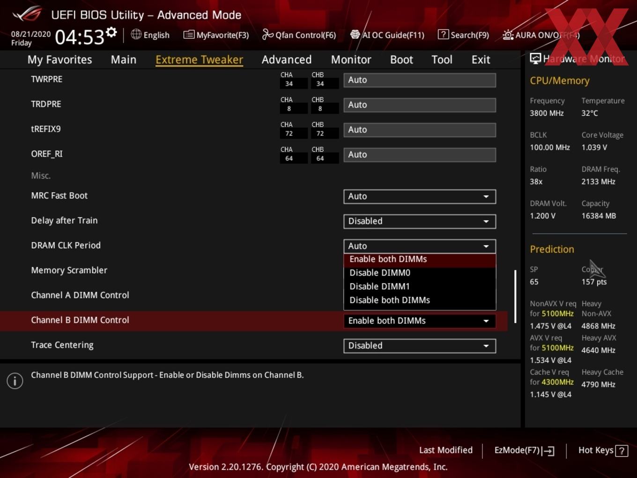Screen dimensions: 637x478
Task: Click the Qfan Control fan icon
Action: click(267, 34)
